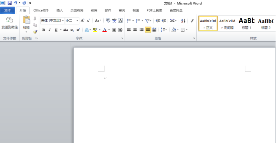This screenshot has width=276, height=143.
Task: Switch to the 插入 tab
Action: click(60, 10)
